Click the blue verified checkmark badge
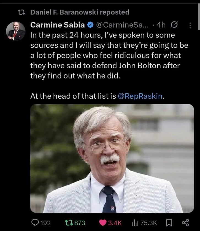The height and width of the screenshot is (231, 200). coord(90,25)
